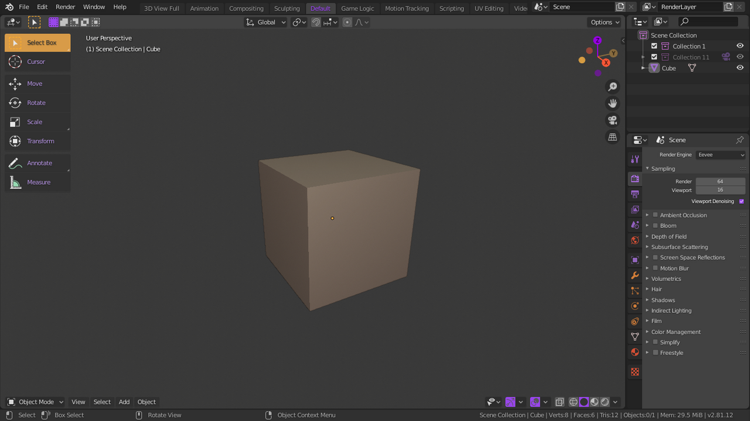Open the Scene properties tab

coord(635,225)
